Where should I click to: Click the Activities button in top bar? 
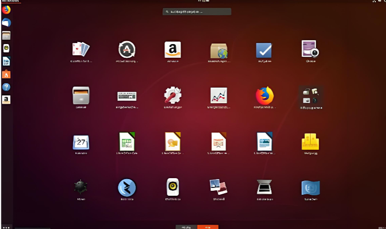point(10,1)
